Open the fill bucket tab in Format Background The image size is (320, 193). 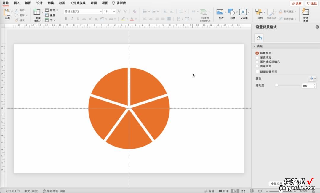click(259, 38)
